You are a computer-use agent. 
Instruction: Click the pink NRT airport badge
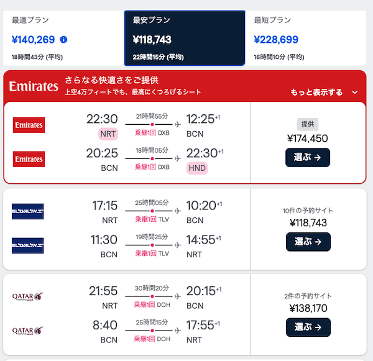tap(108, 134)
